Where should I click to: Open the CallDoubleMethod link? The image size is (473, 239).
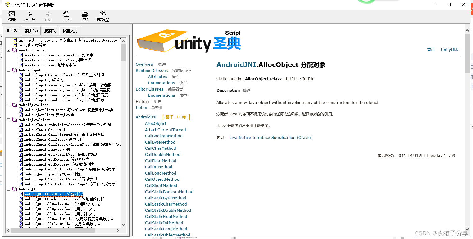coord(162,154)
